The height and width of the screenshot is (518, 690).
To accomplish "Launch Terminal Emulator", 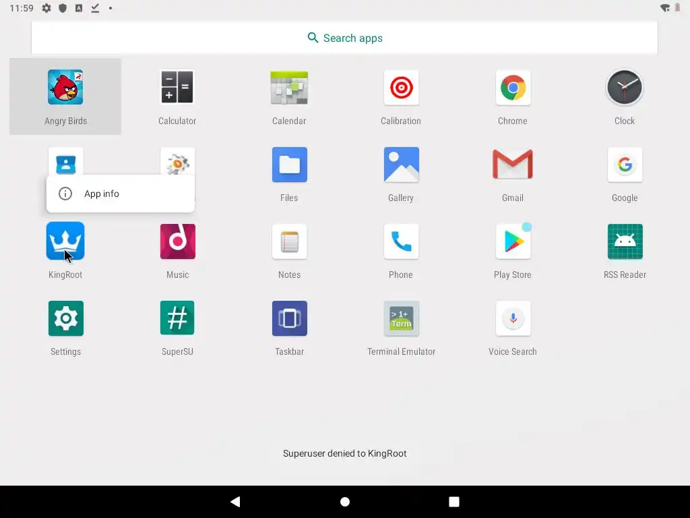I will click(x=401, y=318).
